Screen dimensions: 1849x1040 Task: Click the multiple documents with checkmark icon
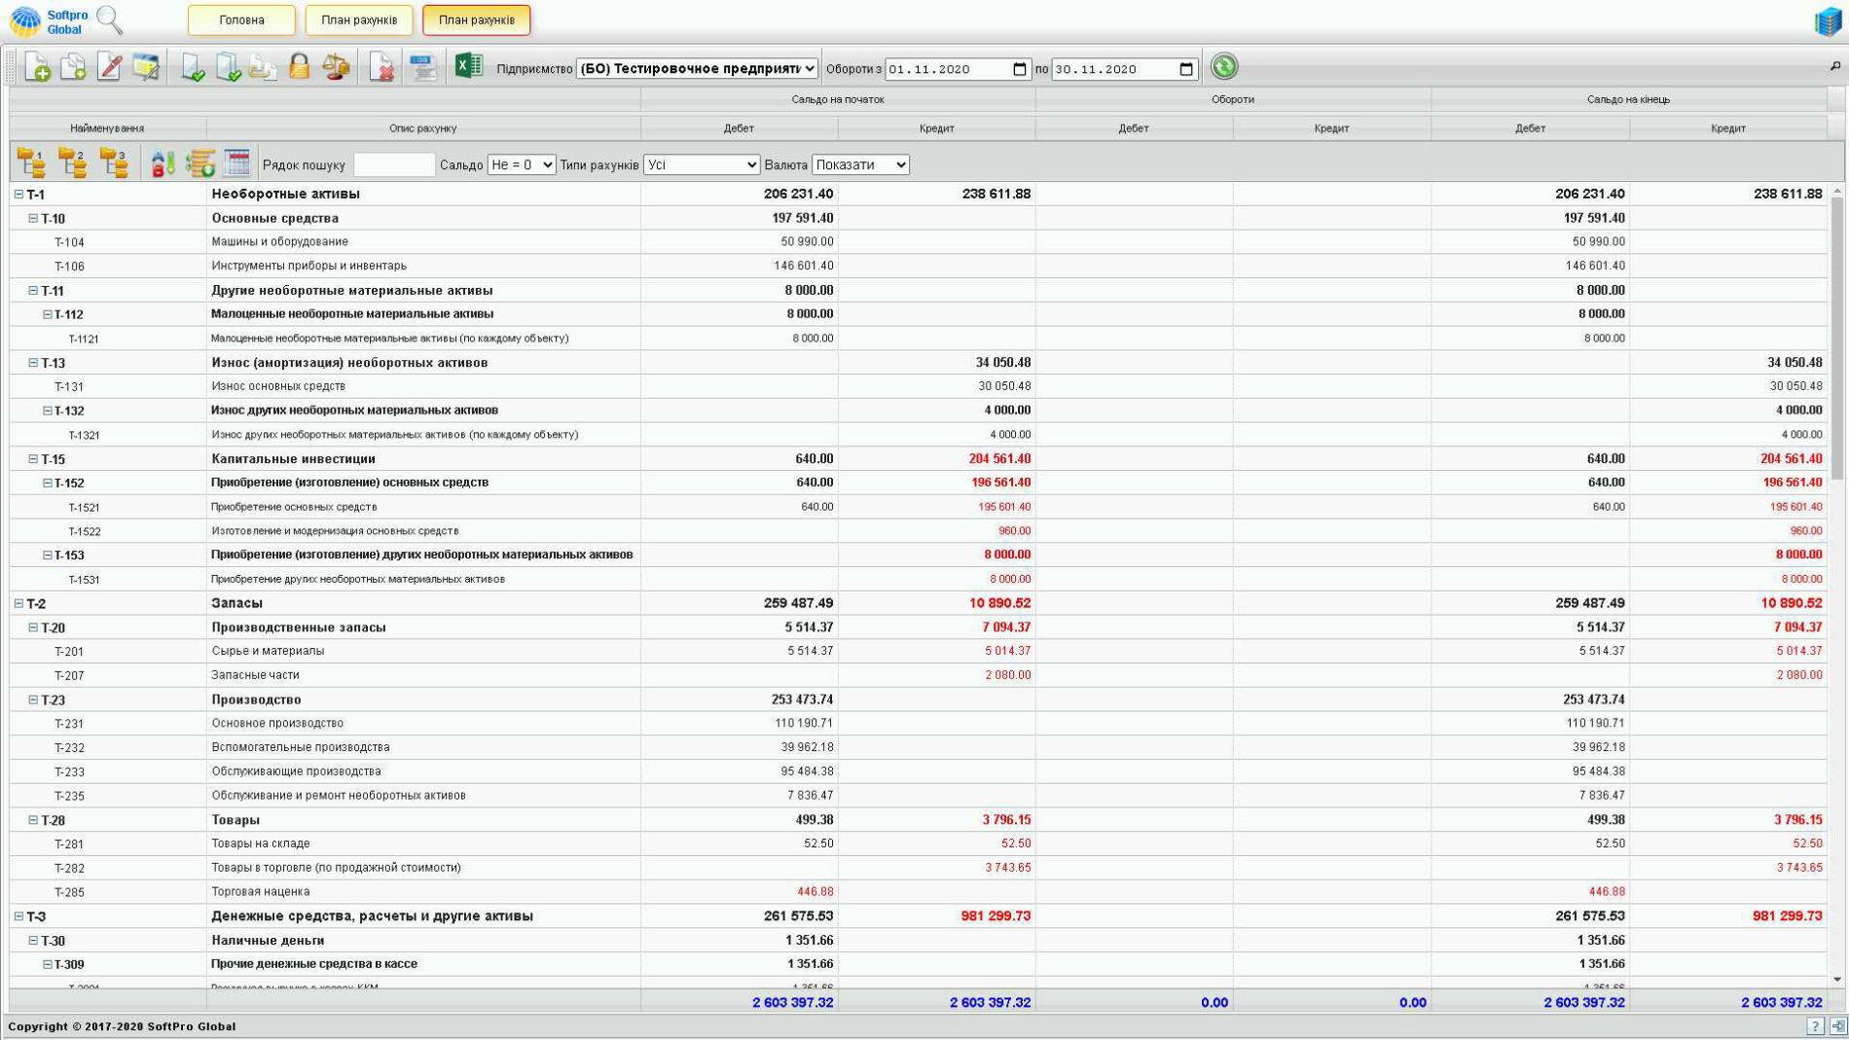coord(228,67)
